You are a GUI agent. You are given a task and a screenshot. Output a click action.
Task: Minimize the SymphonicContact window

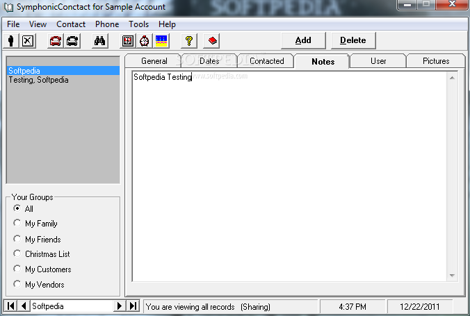tap(407, 4)
